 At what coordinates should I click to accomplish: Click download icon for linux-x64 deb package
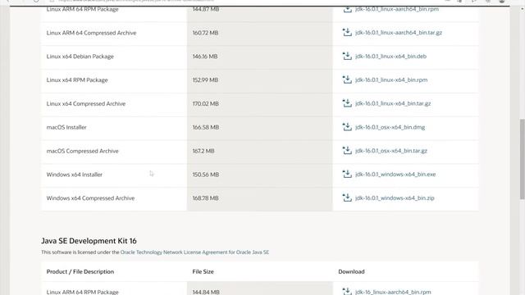point(347,56)
